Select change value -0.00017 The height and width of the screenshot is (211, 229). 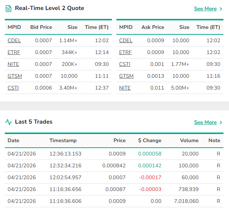tap(150, 177)
